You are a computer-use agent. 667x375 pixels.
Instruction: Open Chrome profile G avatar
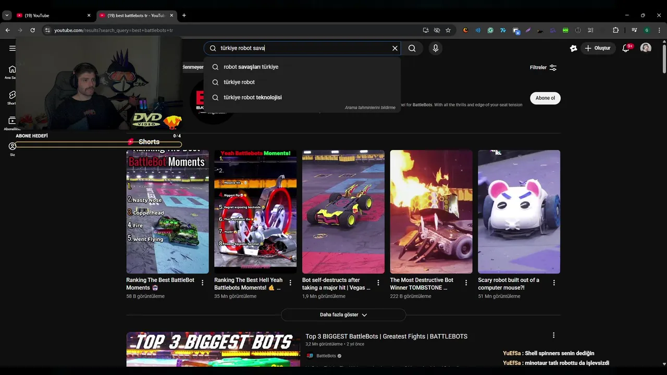tap(647, 30)
